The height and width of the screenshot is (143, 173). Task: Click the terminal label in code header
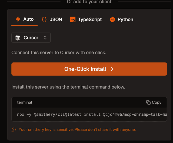pyautogui.click(x=25, y=102)
